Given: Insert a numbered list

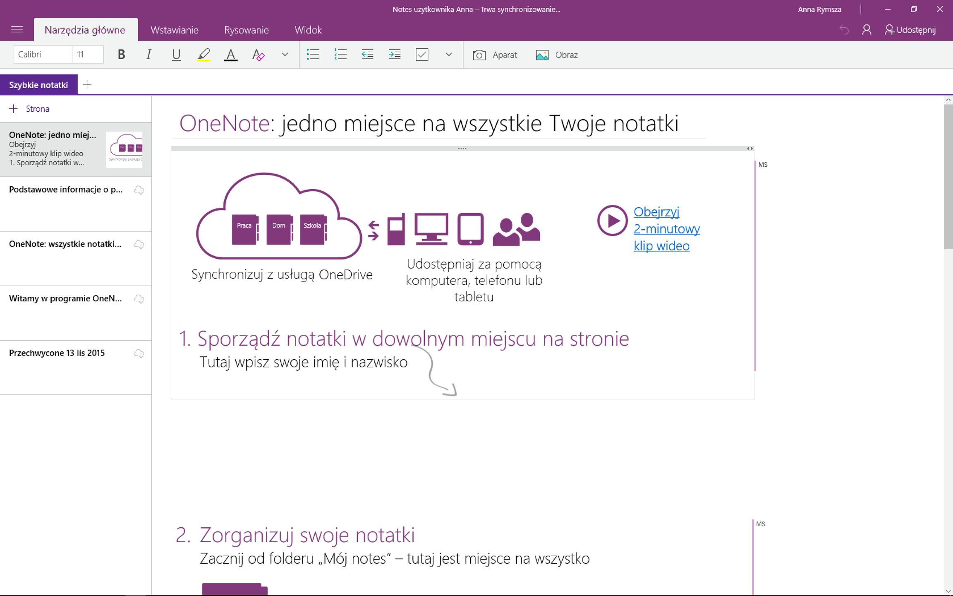Looking at the screenshot, I should 340,55.
